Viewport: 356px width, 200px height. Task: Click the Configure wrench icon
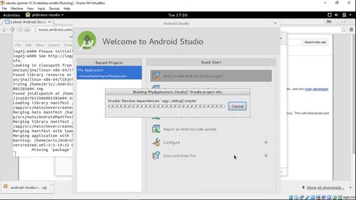(x=156, y=142)
